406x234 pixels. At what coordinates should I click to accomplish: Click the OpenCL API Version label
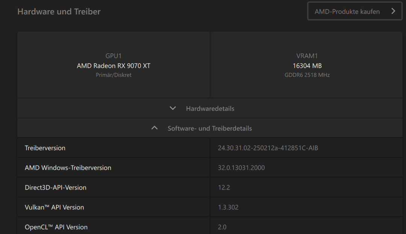pos(56,227)
